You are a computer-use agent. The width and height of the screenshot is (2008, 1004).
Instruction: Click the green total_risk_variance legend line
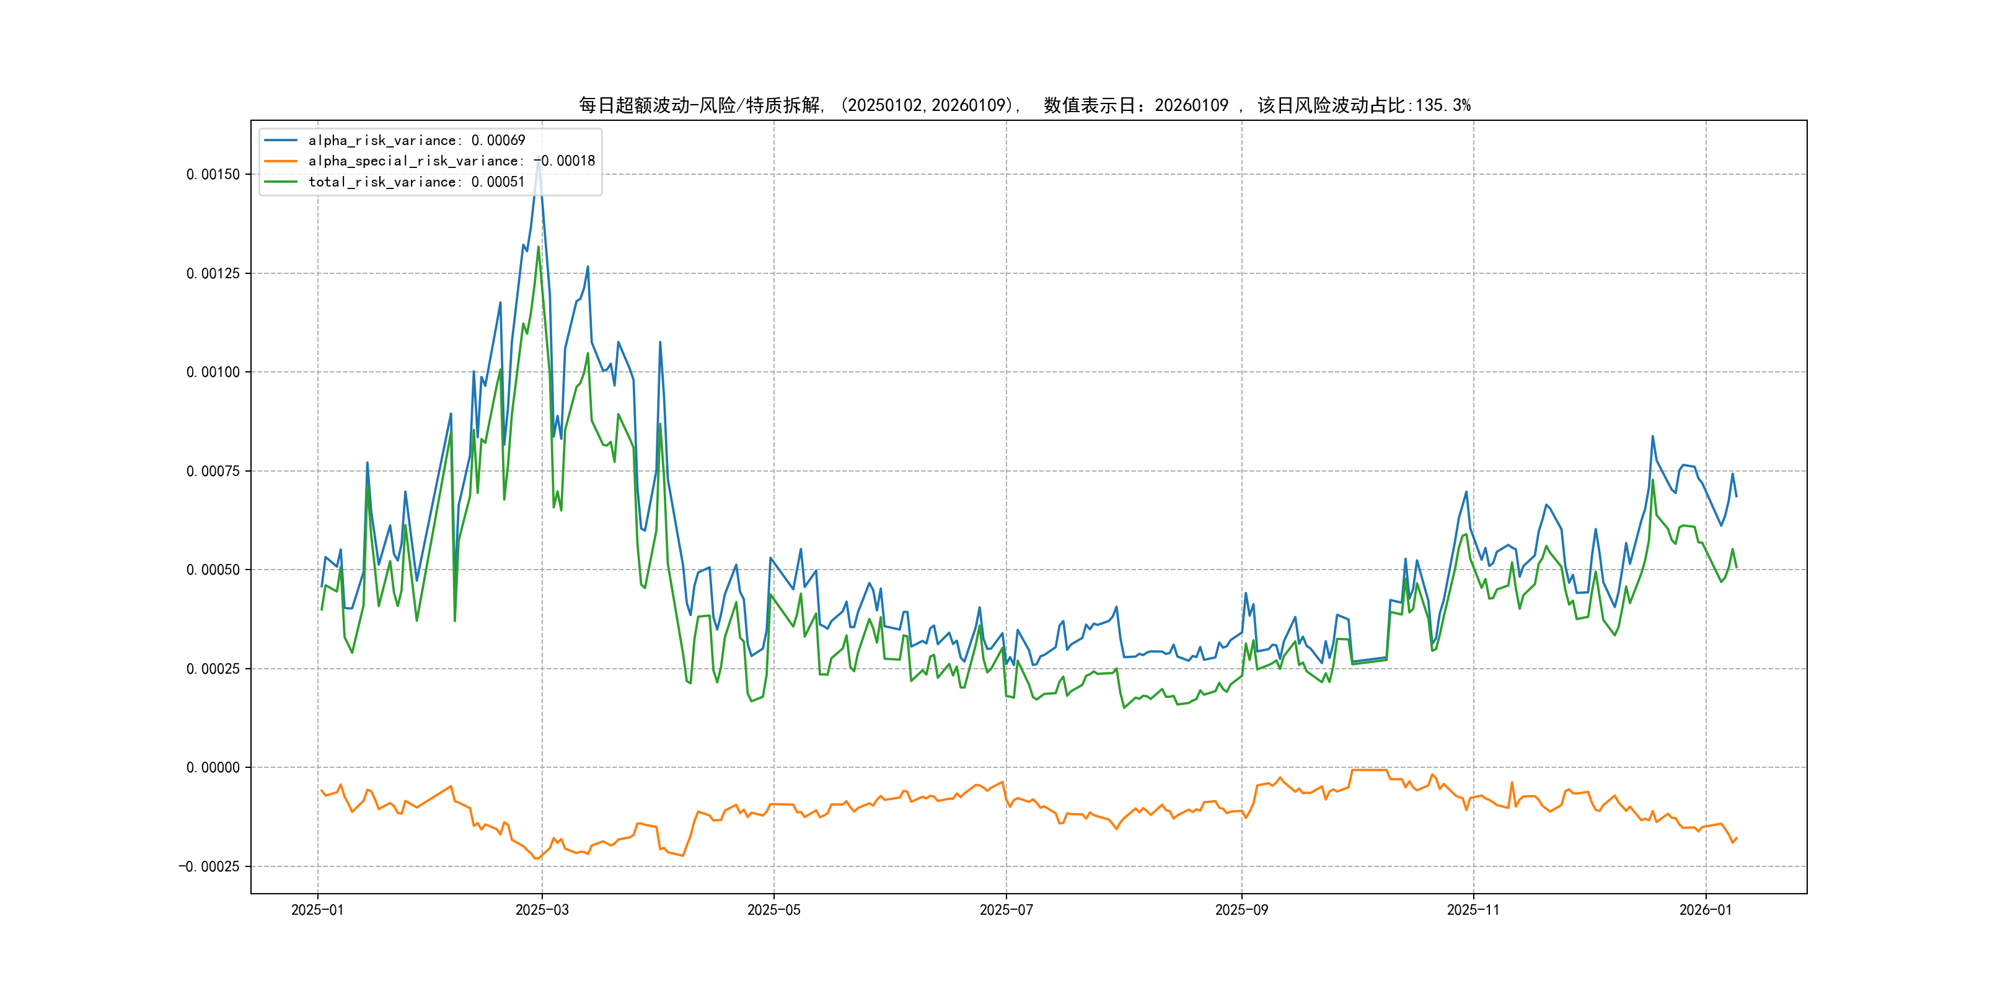click(281, 182)
